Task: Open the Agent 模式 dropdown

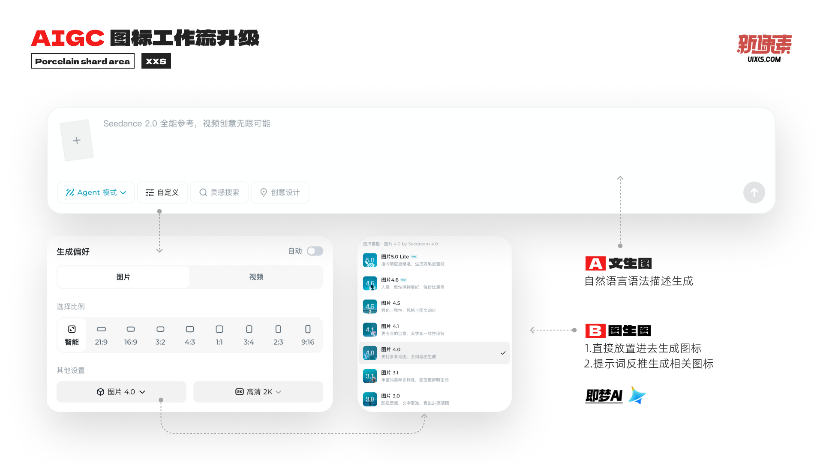Action: (96, 192)
